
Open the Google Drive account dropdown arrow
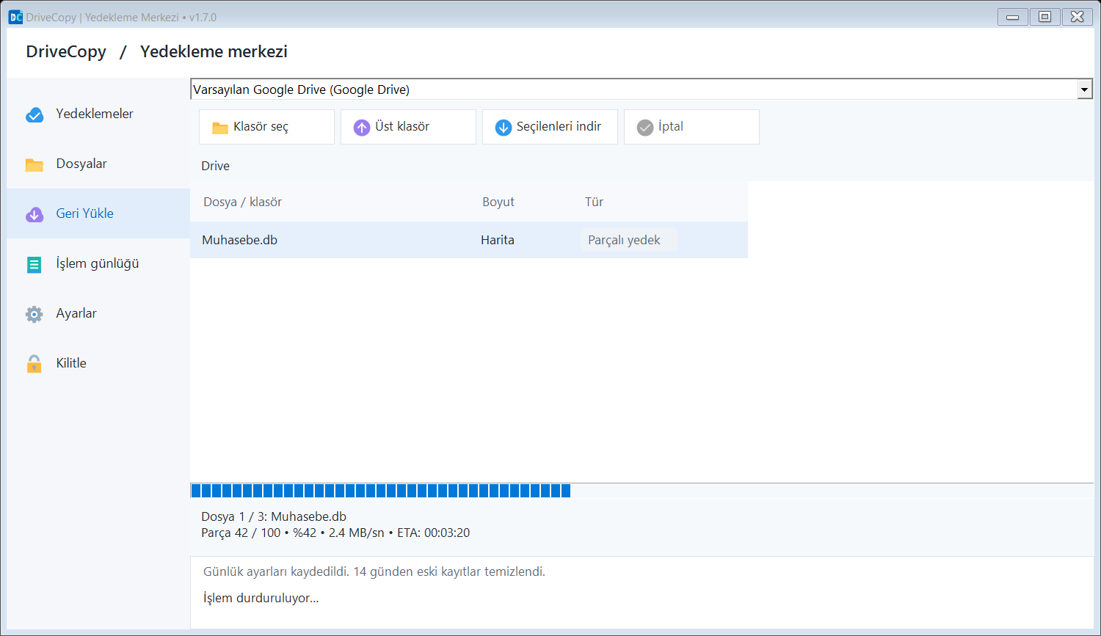click(1085, 89)
